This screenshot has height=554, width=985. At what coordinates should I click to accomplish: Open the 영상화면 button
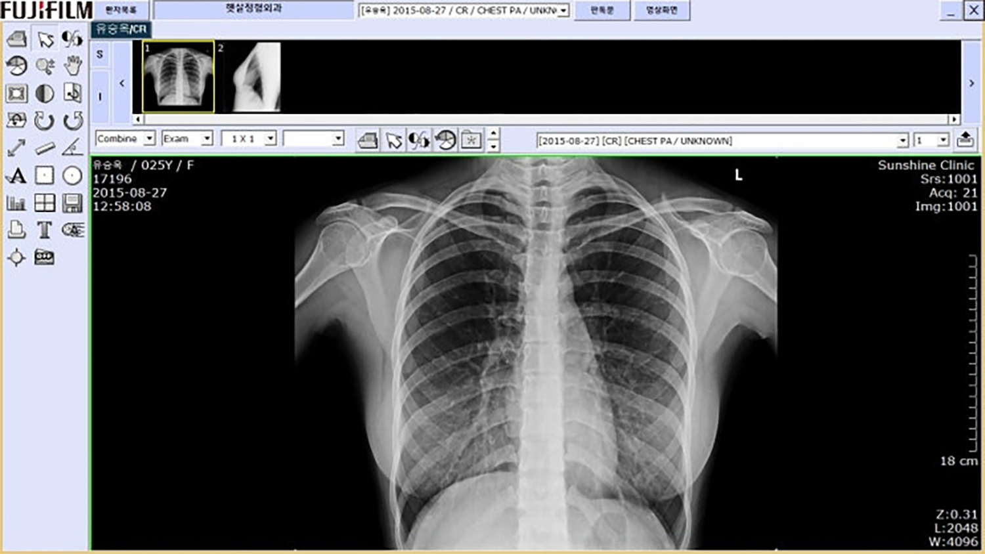[661, 10]
